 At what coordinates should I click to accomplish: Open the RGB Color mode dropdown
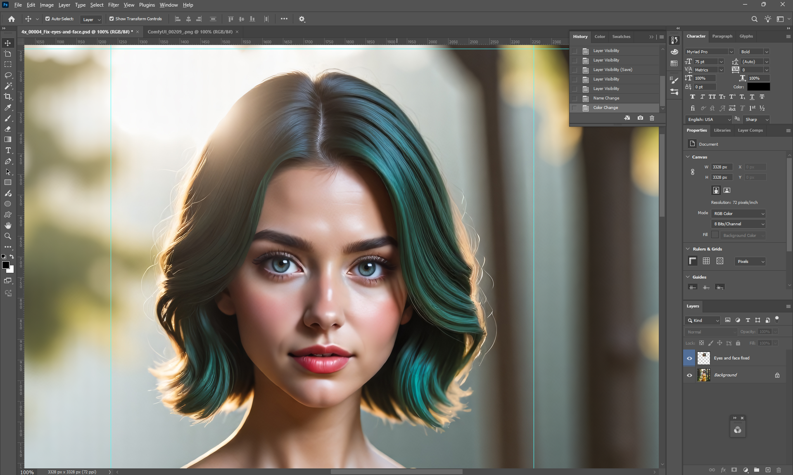click(x=738, y=214)
